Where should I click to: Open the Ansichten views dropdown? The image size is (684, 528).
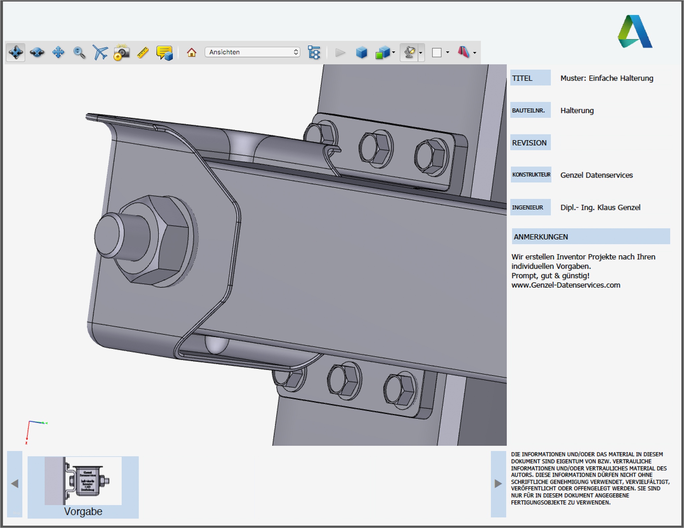(252, 52)
